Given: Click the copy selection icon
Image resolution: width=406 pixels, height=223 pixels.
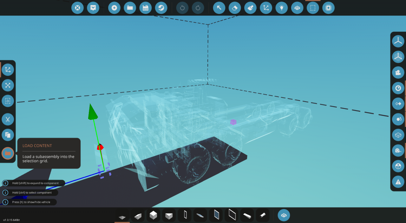Looking at the screenshot, I should [x=8, y=135].
